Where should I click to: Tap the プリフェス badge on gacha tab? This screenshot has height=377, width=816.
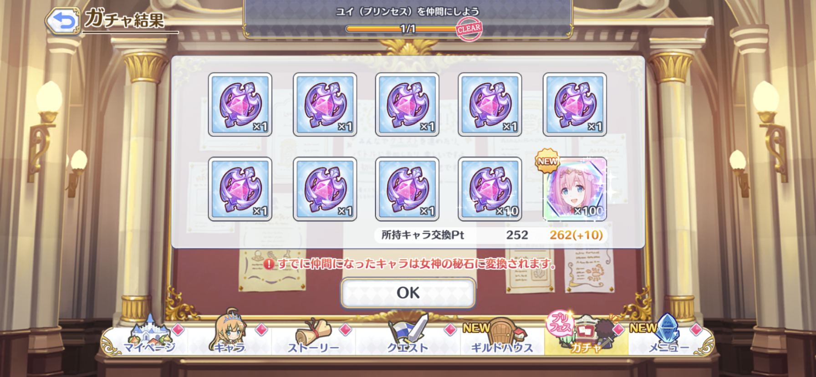pos(559,323)
